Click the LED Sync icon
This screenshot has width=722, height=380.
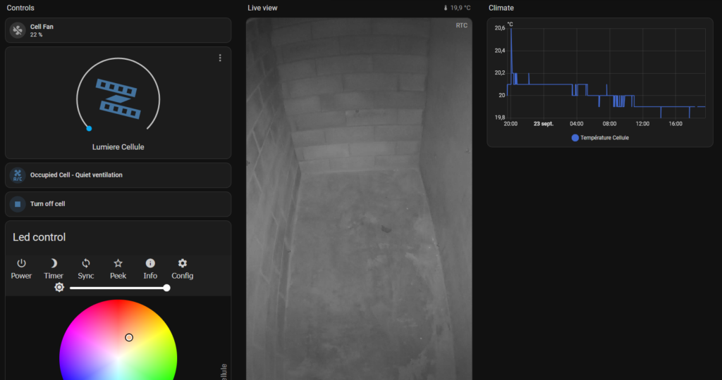pos(85,263)
